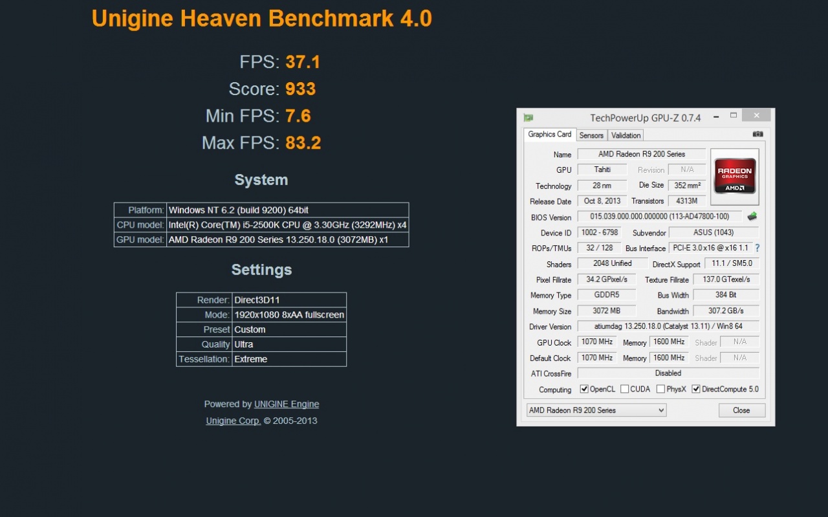Click the Transistors value 4313M
The width and height of the screenshot is (828, 517).
tap(687, 201)
